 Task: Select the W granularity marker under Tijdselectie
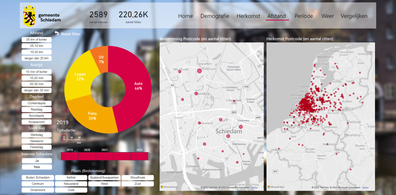(79, 138)
